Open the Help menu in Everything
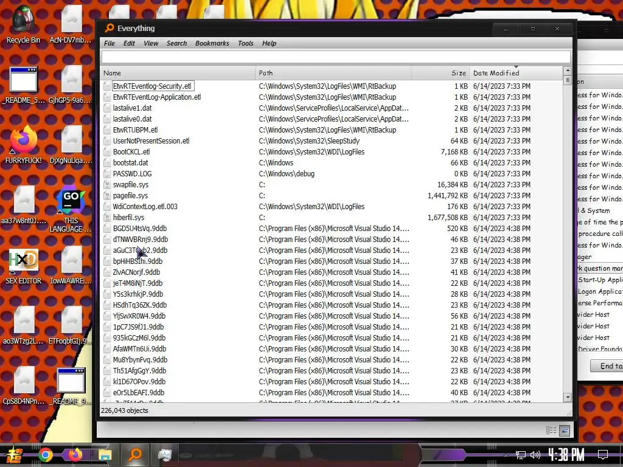 [269, 43]
